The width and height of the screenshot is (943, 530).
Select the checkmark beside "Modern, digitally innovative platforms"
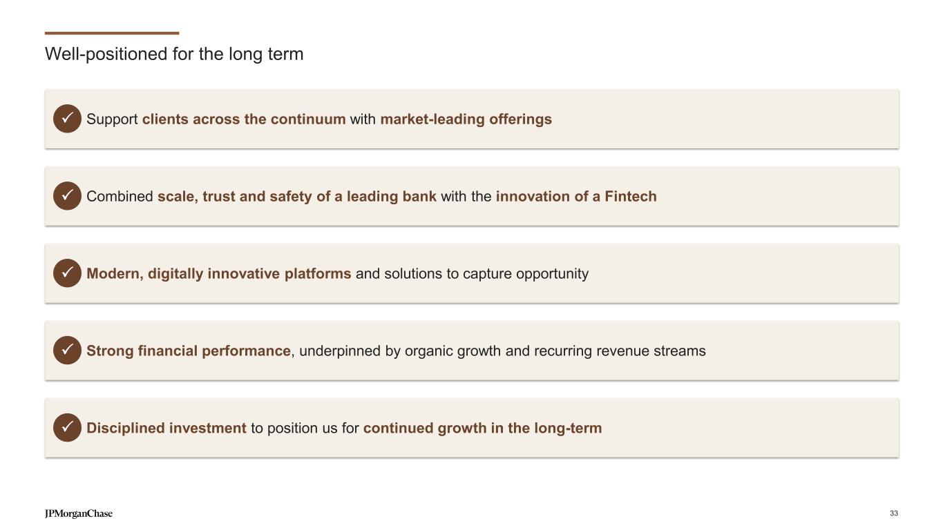click(x=67, y=273)
